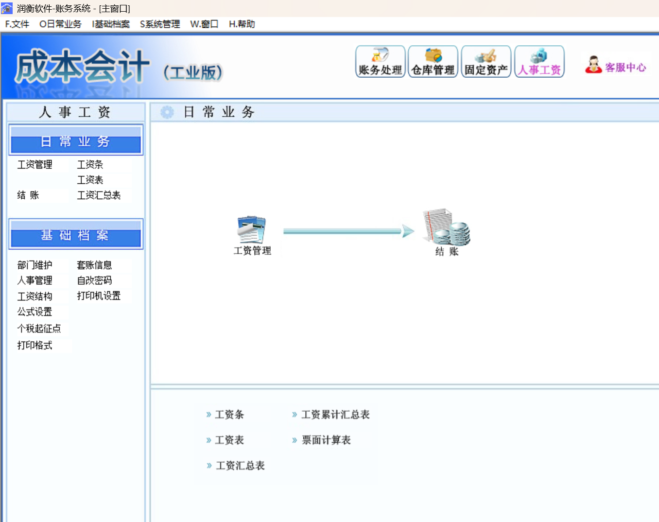Open the 客服中心 support icon
Screen dimensions: 659x522
(x=616, y=65)
